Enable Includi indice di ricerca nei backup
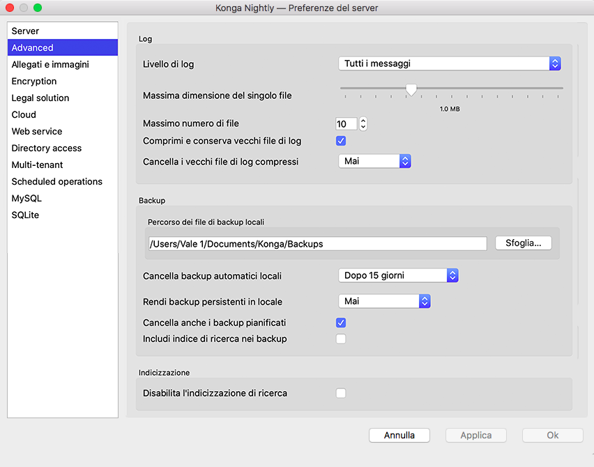 click(341, 339)
